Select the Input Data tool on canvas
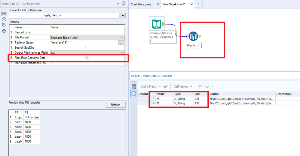The height and width of the screenshot is (156, 300). coord(157,24)
